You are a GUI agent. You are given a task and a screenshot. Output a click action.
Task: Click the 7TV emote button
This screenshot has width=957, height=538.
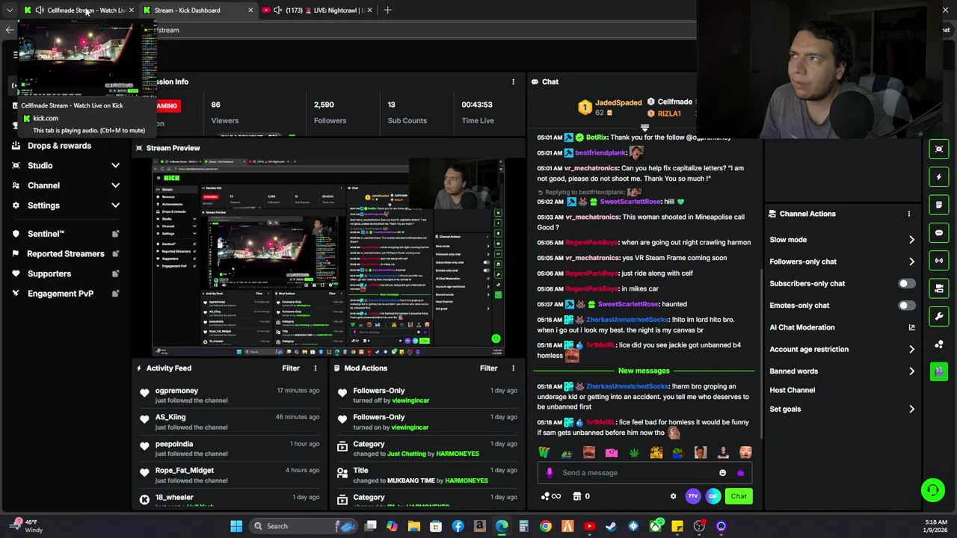[x=693, y=496]
